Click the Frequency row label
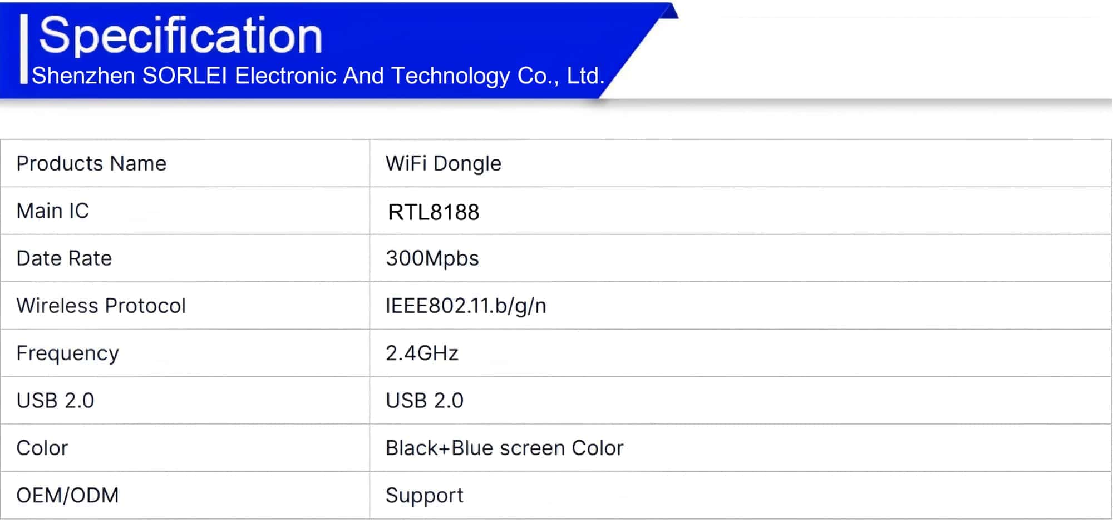 pos(67,353)
